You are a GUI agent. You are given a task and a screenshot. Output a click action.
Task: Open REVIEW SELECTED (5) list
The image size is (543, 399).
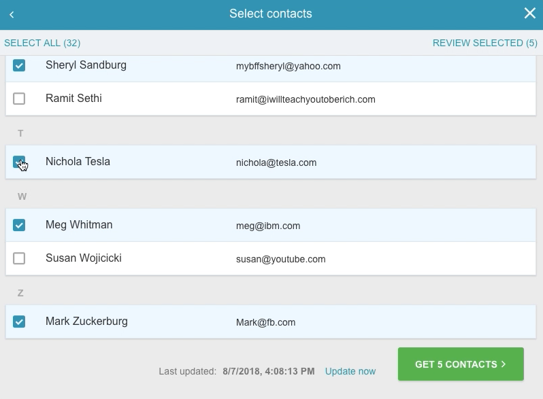(484, 43)
